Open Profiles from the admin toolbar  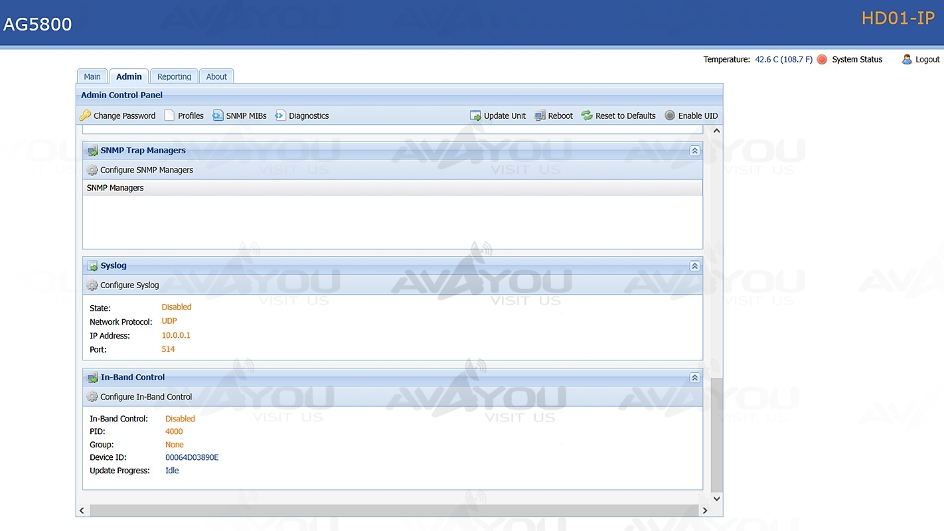click(184, 115)
